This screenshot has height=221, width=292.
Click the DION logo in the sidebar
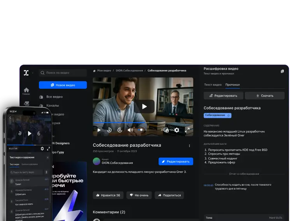coord(26,73)
